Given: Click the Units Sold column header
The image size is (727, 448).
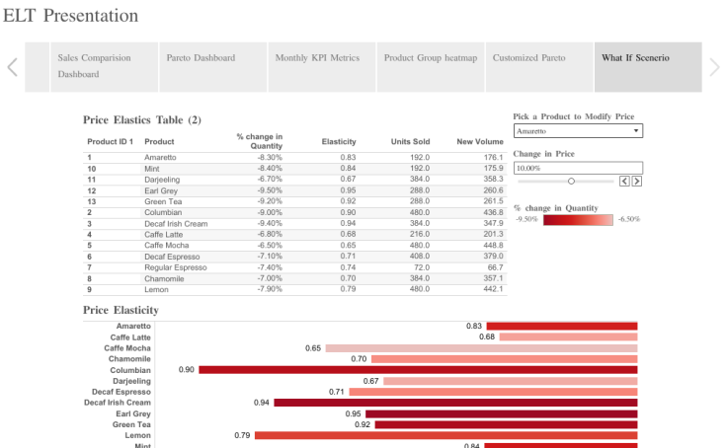Looking at the screenshot, I should point(410,142).
